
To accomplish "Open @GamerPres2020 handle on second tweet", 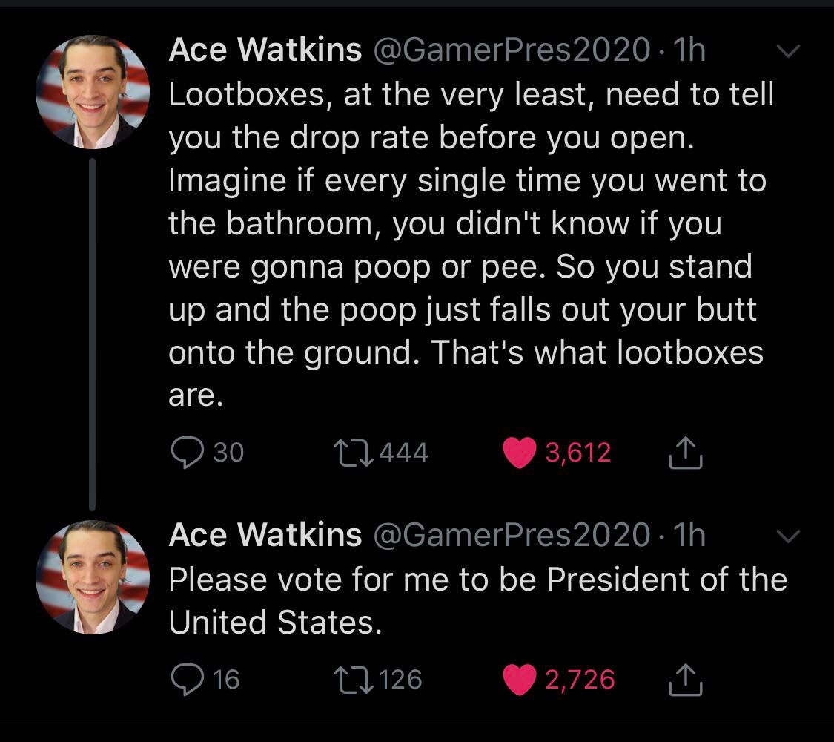I will (512, 534).
